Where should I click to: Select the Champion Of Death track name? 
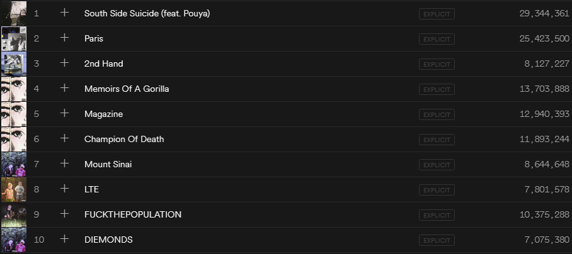[124, 139]
